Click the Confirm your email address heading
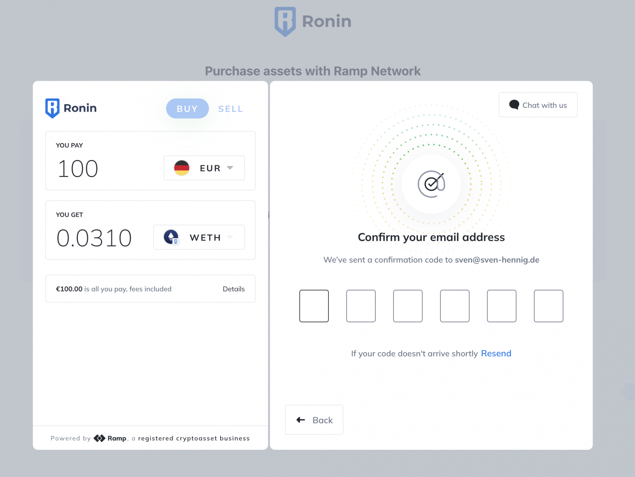The image size is (635, 477). (x=431, y=237)
